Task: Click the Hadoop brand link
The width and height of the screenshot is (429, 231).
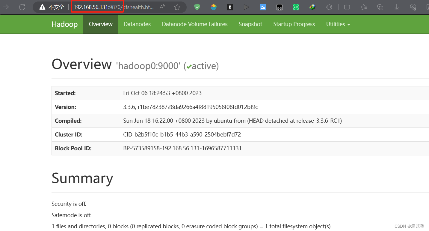Action: [64, 24]
